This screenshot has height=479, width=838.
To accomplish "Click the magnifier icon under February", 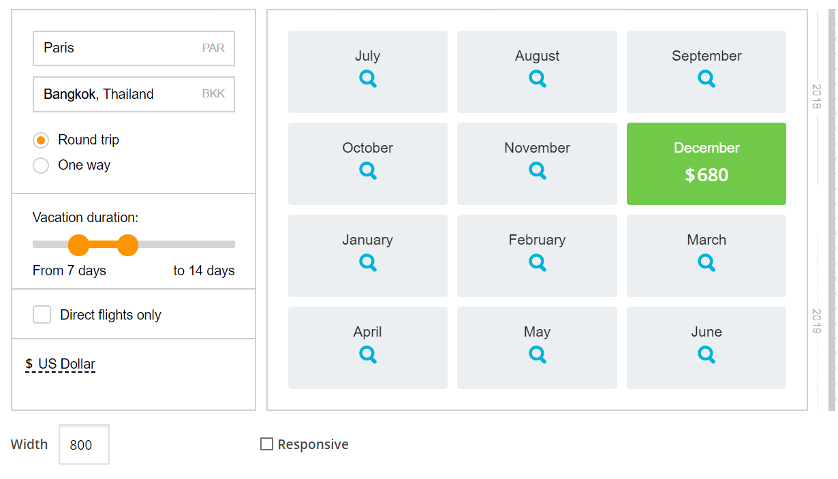I will (538, 263).
